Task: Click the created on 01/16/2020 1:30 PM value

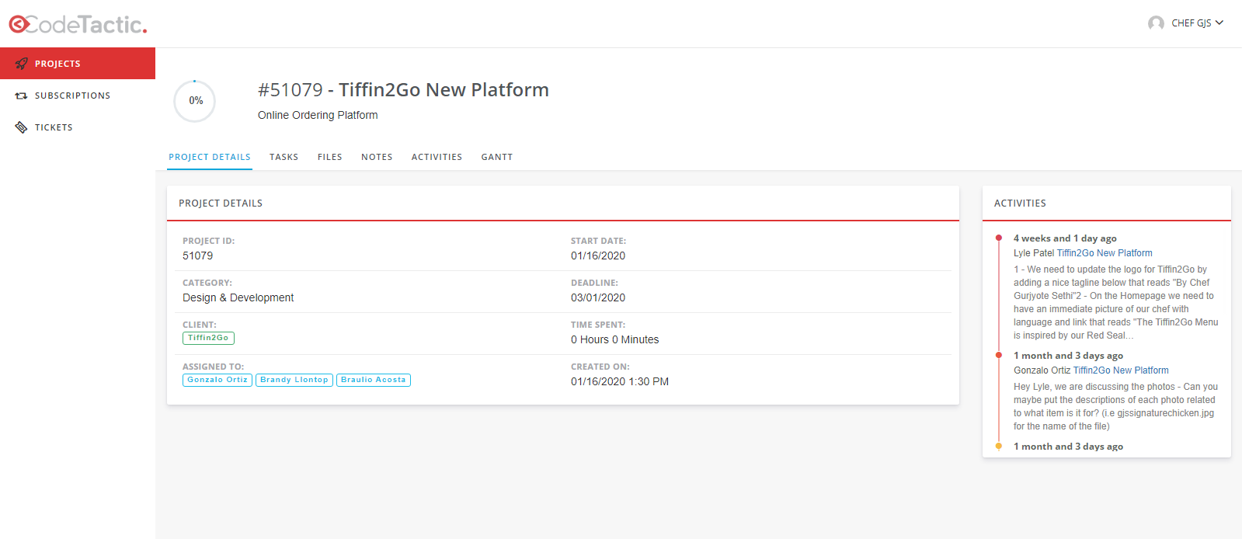Action: coord(620,381)
